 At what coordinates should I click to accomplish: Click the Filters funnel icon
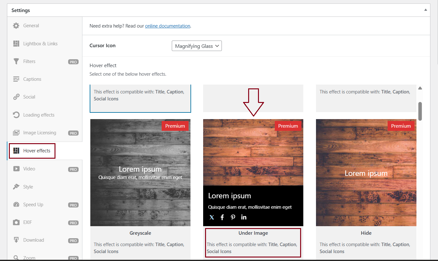point(16,61)
